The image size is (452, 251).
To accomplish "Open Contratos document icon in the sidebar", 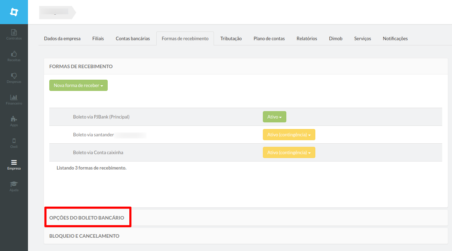I will (14, 33).
